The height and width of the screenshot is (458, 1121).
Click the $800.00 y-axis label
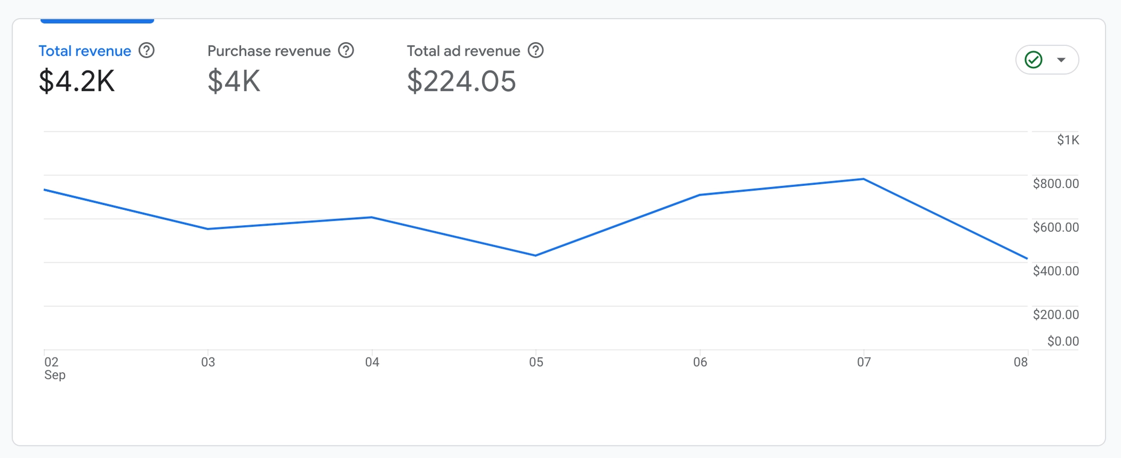pyautogui.click(x=1055, y=184)
